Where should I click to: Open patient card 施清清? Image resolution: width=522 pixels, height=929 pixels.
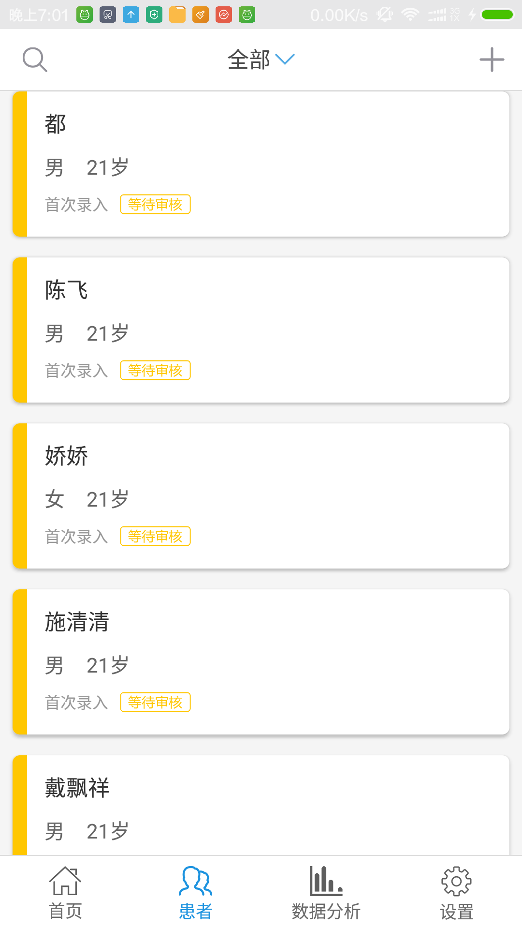tap(261, 662)
